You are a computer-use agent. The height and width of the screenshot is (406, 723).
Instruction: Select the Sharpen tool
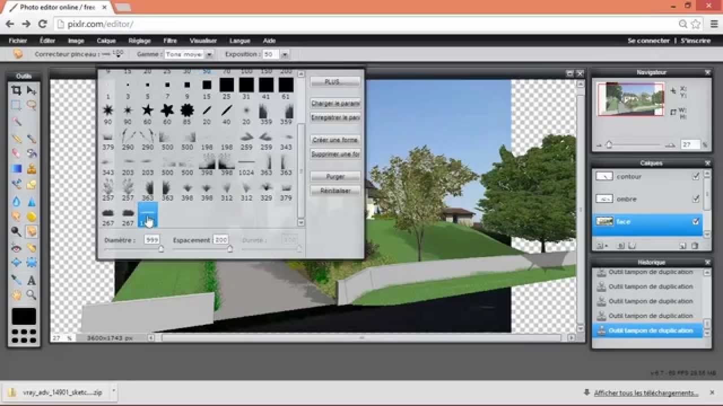point(32,201)
